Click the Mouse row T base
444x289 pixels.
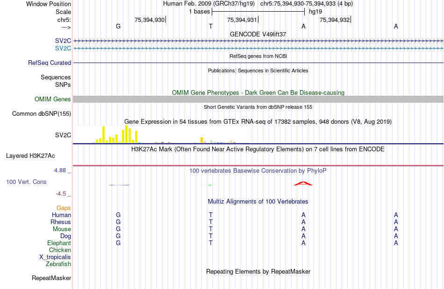point(211,229)
